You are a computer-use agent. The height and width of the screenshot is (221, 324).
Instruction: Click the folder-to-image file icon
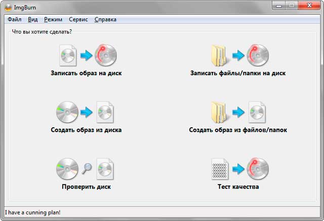click(238, 112)
